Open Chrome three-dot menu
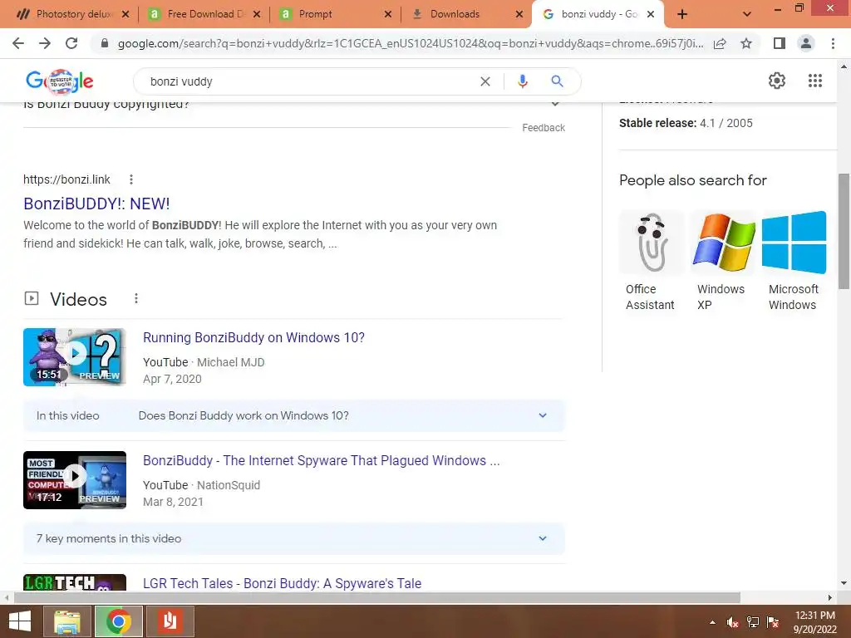The image size is (851, 638). (x=833, y=43)
